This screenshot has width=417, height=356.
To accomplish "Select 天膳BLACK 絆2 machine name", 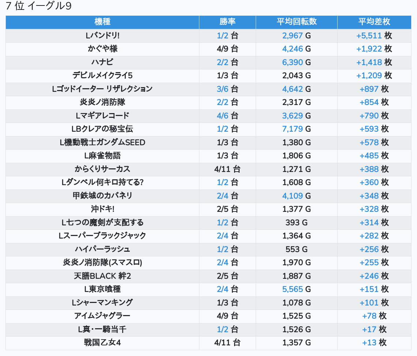I will 102,276.
